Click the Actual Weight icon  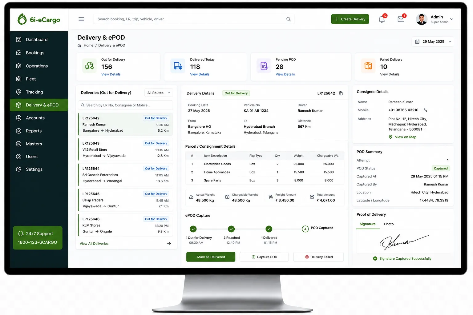pos(191,197)
